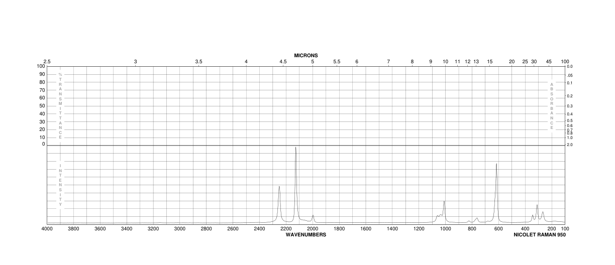
Task: Select the 3600 wavenumber tick label
Action: point(100,229)
